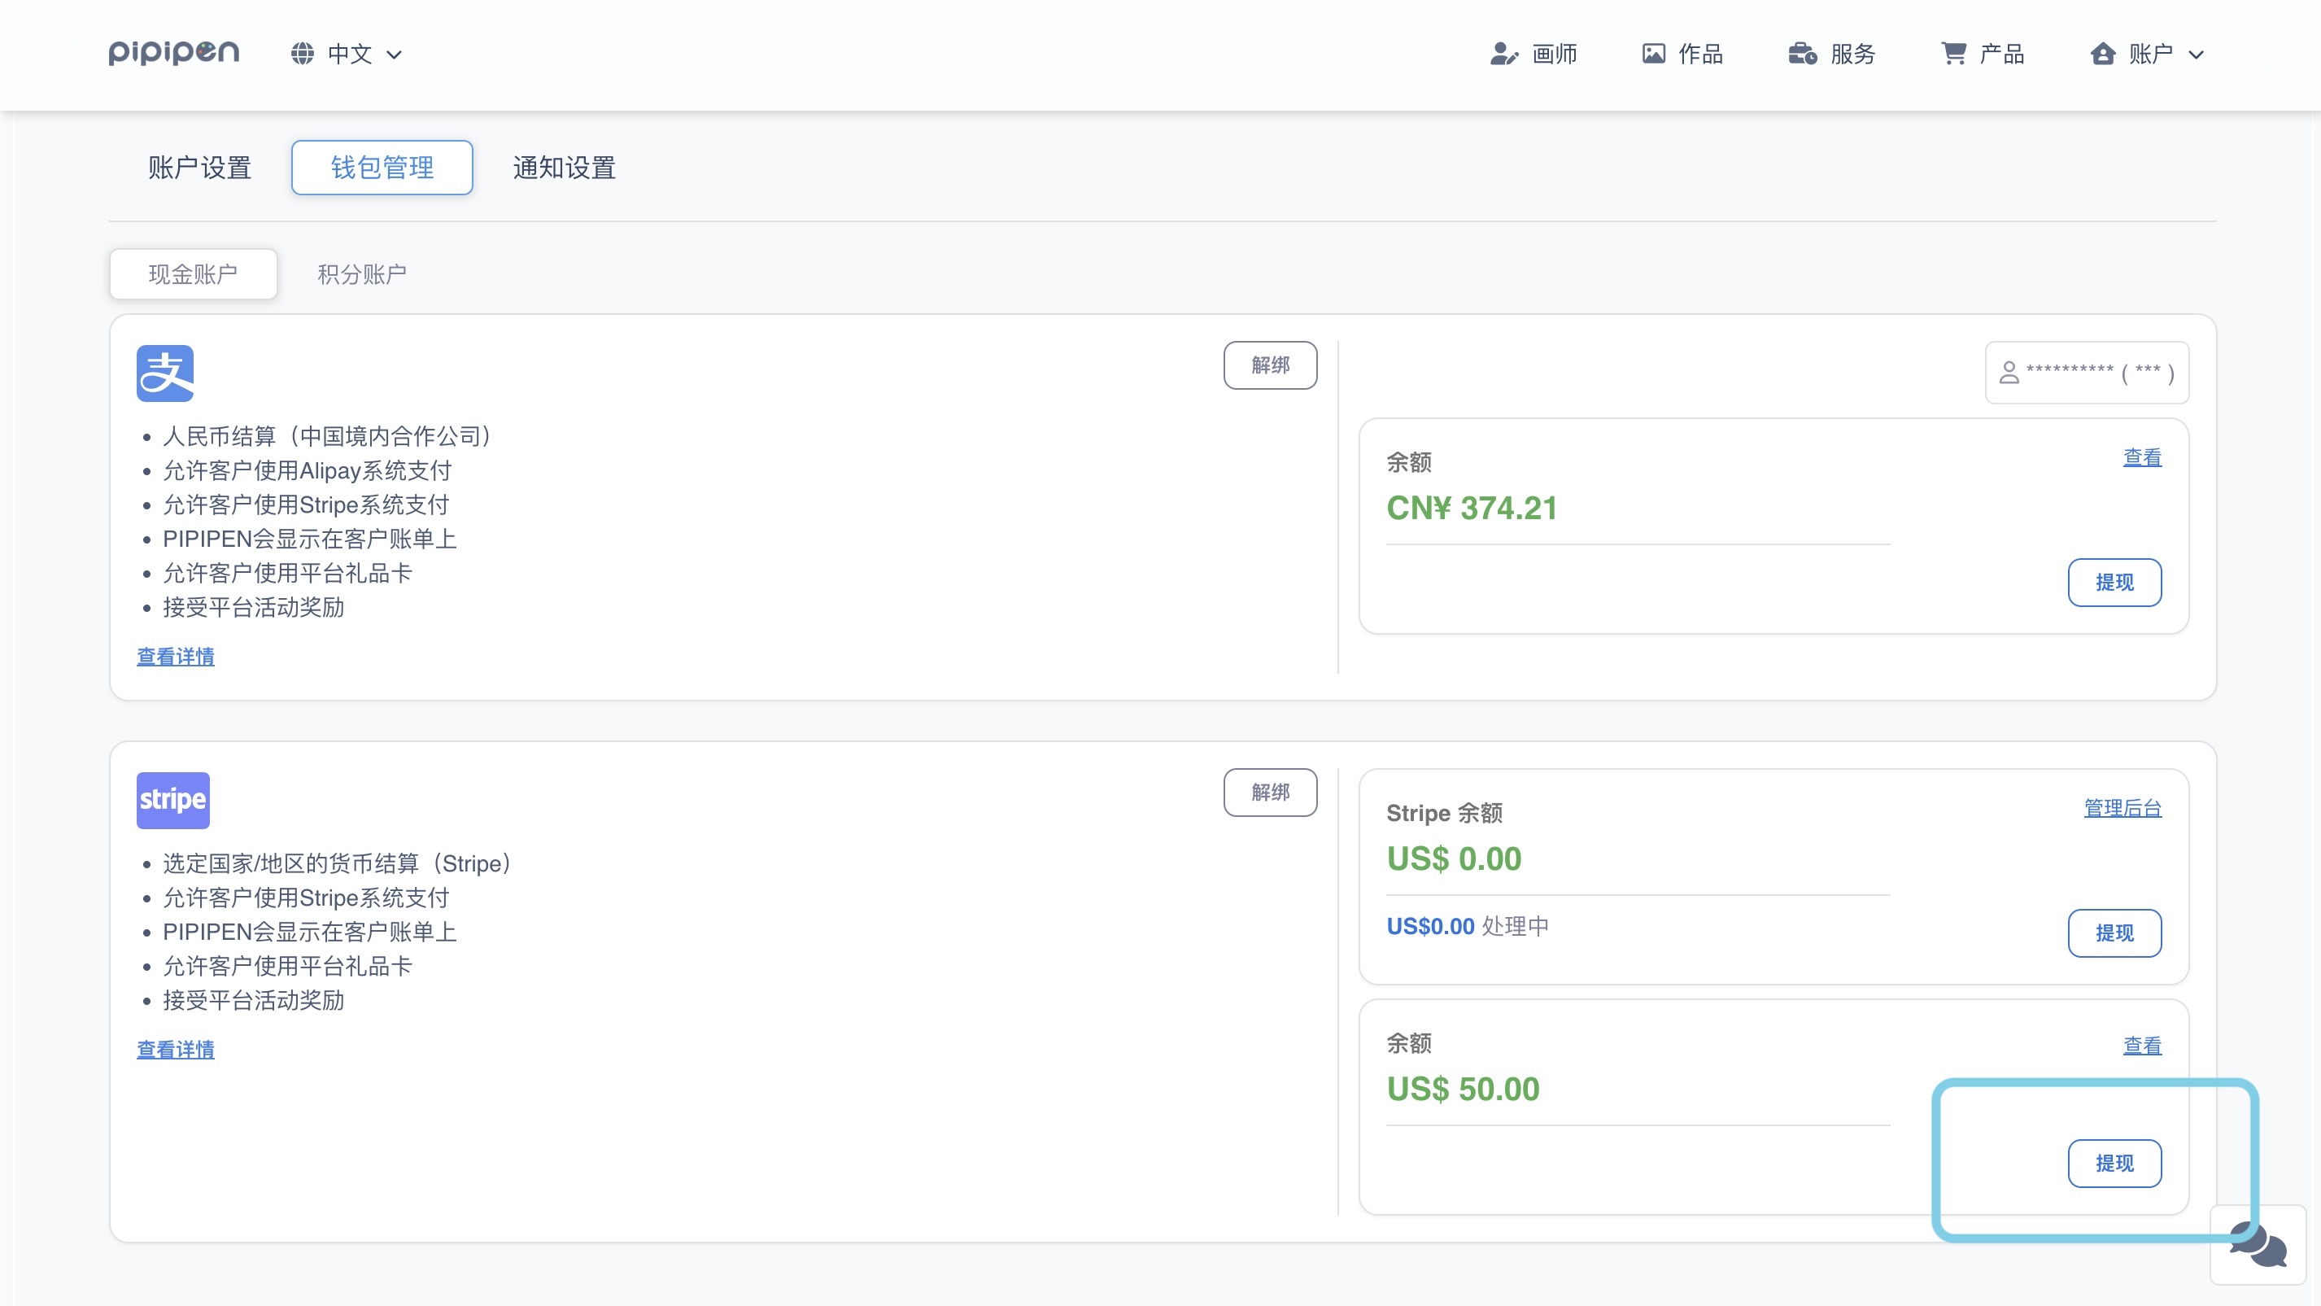Open the chat support bubble icon
The height and width of the screenshot is (1306, 2321).
point(2257,1245)
